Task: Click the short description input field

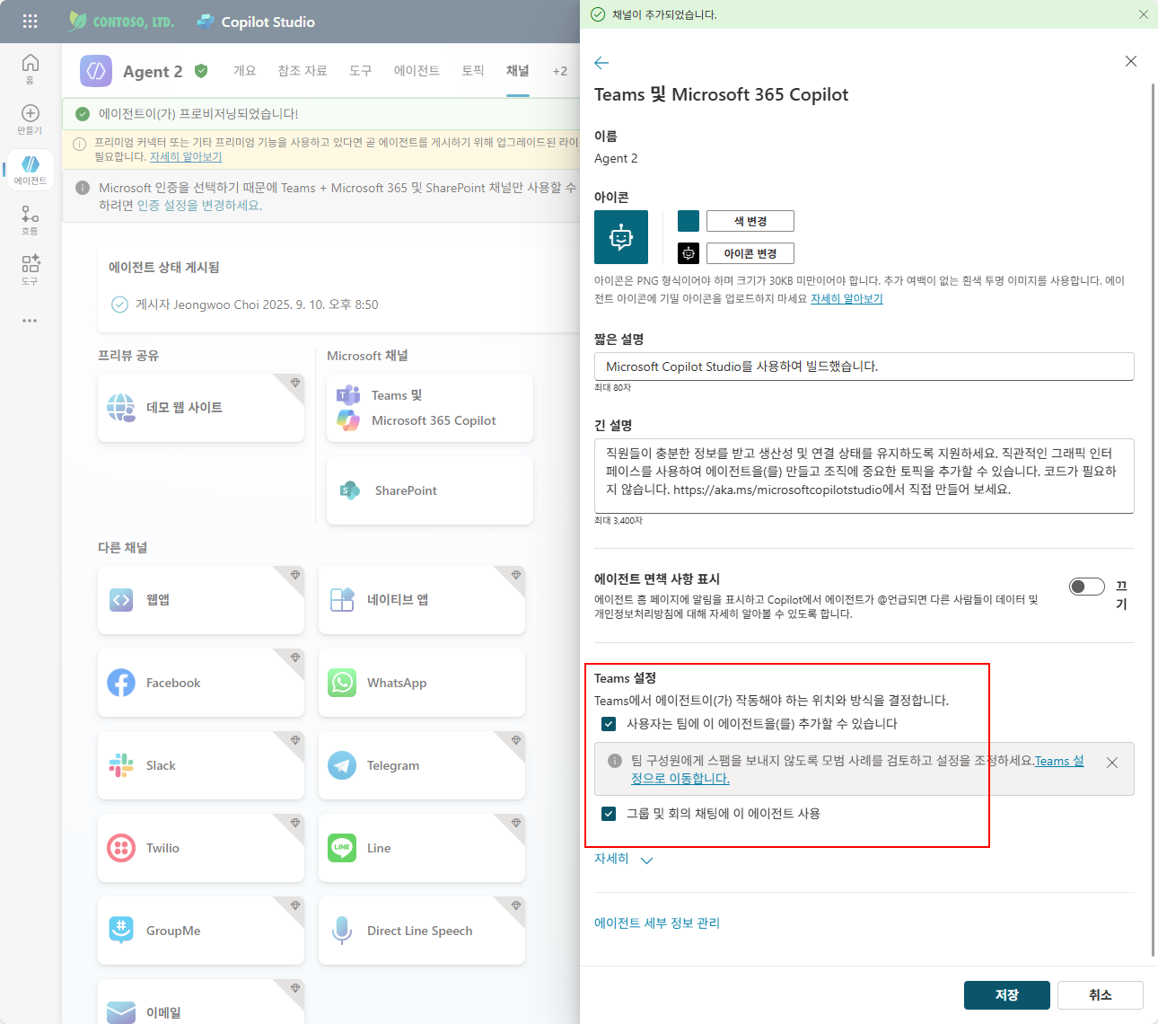Action: [x=864, y=366]
